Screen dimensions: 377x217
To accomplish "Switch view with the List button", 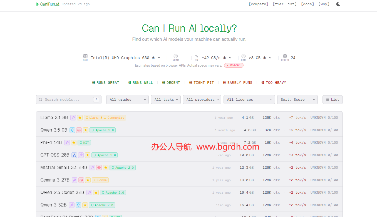I will tap(333, 100).
